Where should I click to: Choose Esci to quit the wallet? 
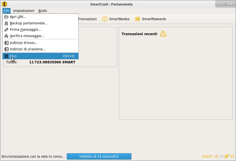41,56
